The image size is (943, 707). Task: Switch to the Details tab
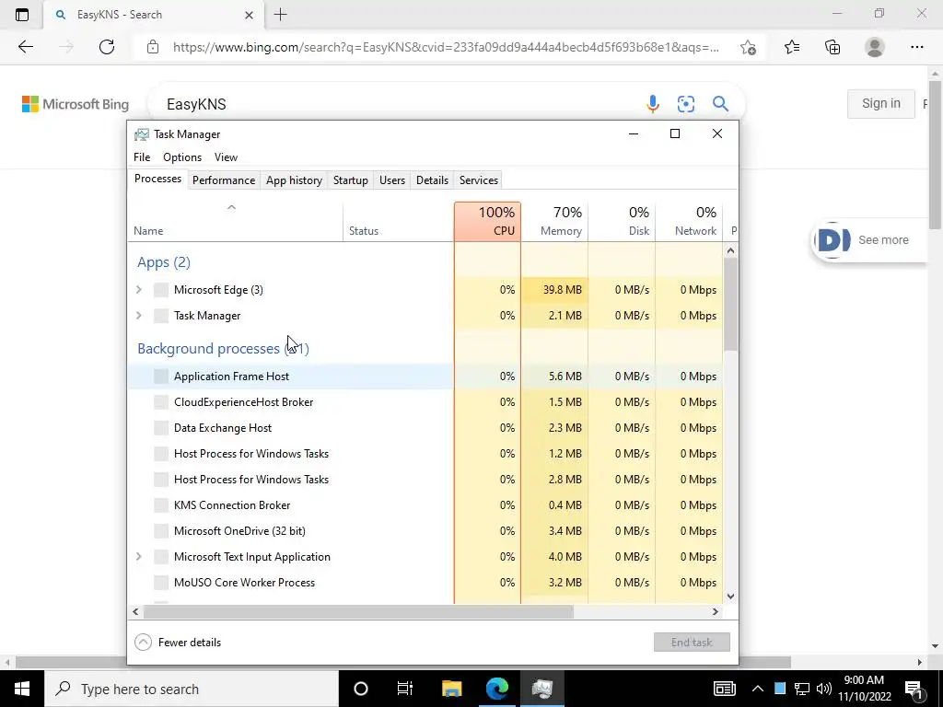432,180
